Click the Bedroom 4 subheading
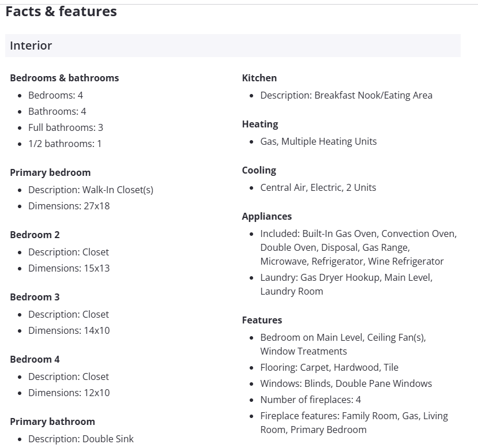Screen dimensions: 478x448 (x=35, y=359)
